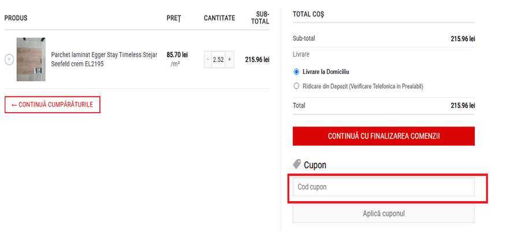Click the Preț column header
This screenshot has width=520, height=234.
tap(174, 18)
